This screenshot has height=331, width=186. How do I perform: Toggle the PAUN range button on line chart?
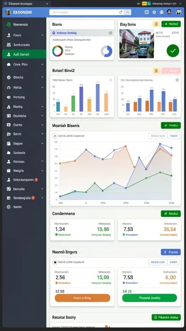tap(173, 136)
